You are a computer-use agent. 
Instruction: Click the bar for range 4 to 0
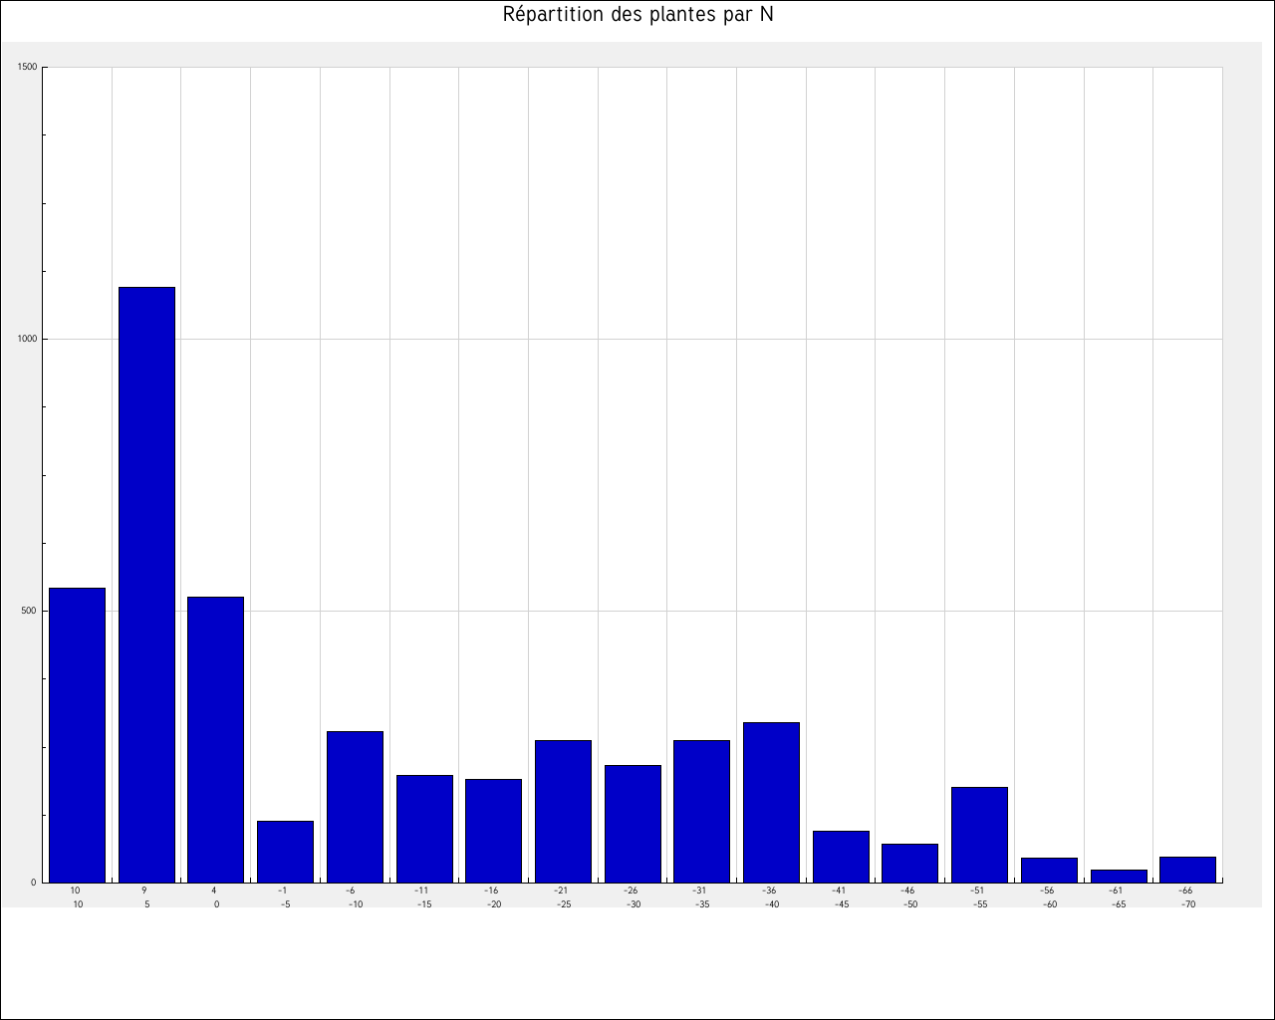coord(215,739)
